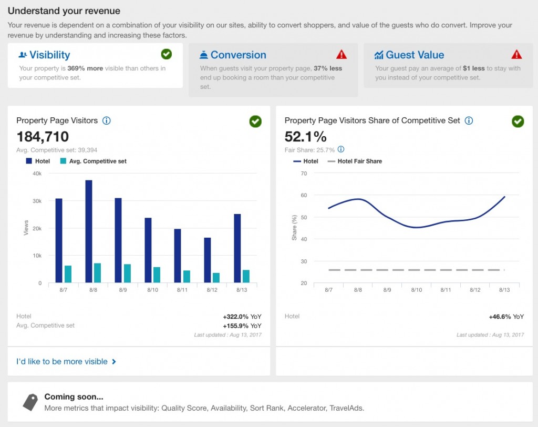The height and width of the screenshot is (427, 538).
Task: Click the Fair Share info icon
Action: (x=341, y=149)
